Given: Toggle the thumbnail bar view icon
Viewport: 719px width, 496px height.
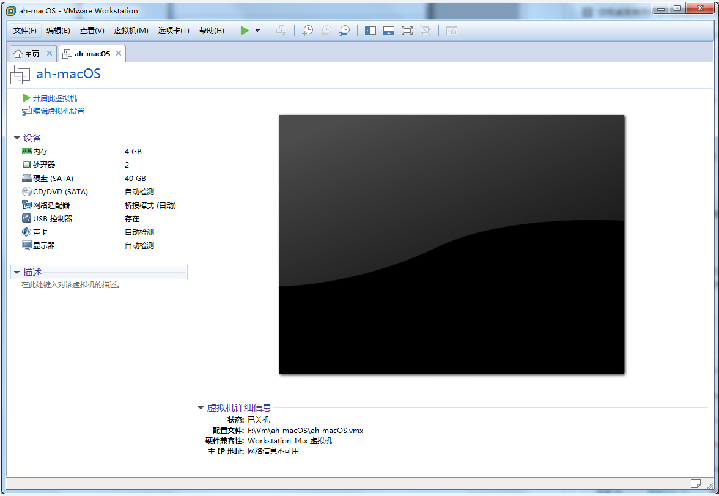Looking at the screenshot, I should (x=389, y=31).
